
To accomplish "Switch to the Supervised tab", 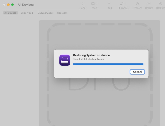I will pyautogui.click(x=27, y=13).
